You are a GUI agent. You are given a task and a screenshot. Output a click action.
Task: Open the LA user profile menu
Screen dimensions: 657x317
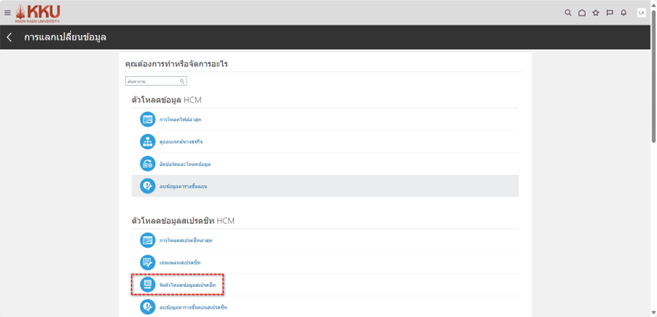(x=641, y=13)
